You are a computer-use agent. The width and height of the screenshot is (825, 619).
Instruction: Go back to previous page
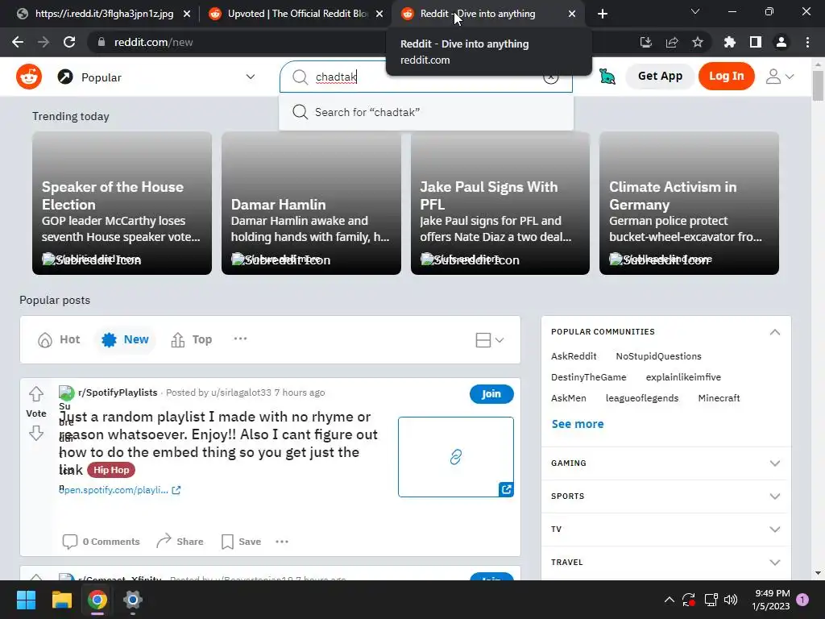(18, 42)
